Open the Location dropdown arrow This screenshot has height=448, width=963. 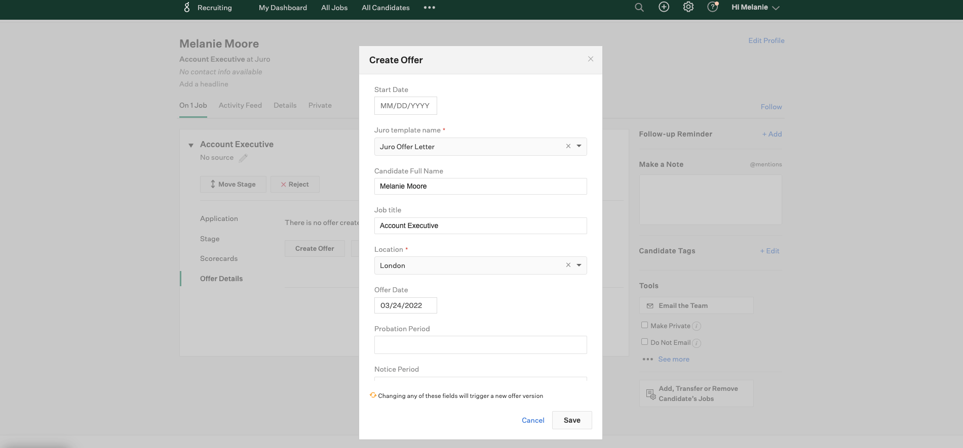[x=579, y=265]
